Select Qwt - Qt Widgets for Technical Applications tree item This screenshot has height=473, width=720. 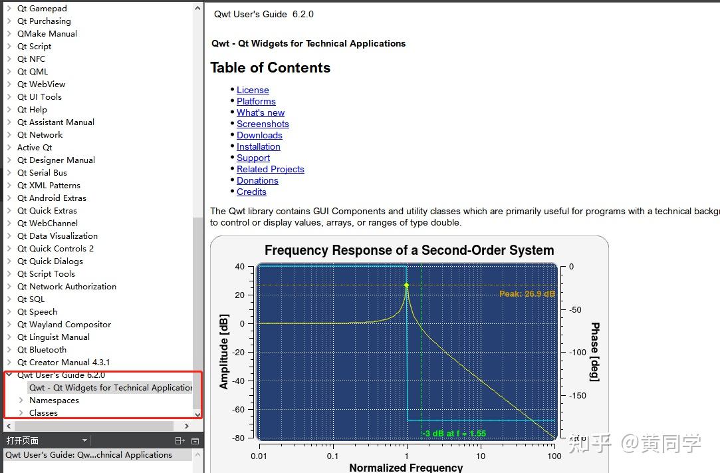[x=110, y=387]
